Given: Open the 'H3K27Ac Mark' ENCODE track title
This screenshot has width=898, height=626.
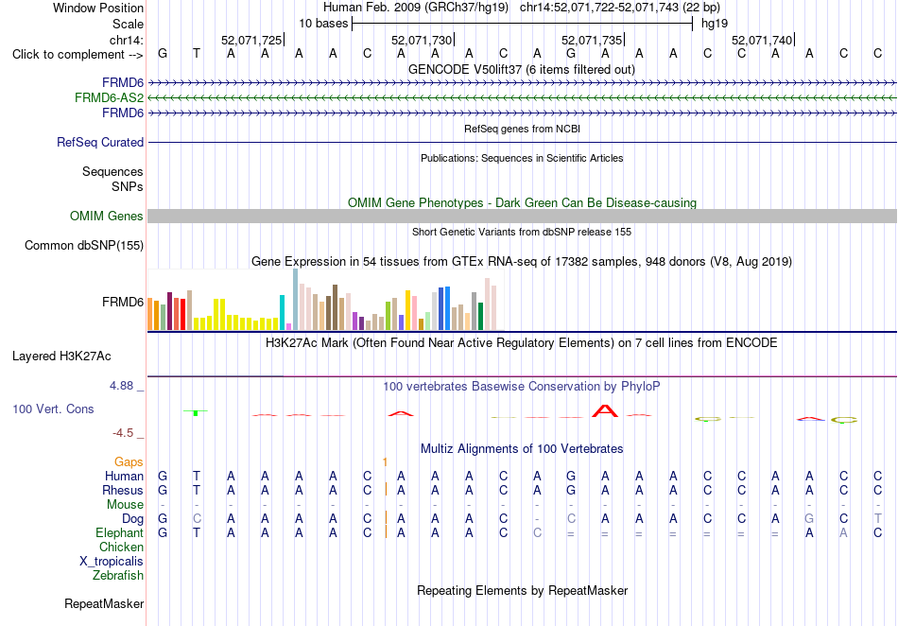Looking at the screenshot, I should coord(522,343).
